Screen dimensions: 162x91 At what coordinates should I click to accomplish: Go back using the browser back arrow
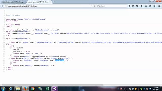point(2,6)
